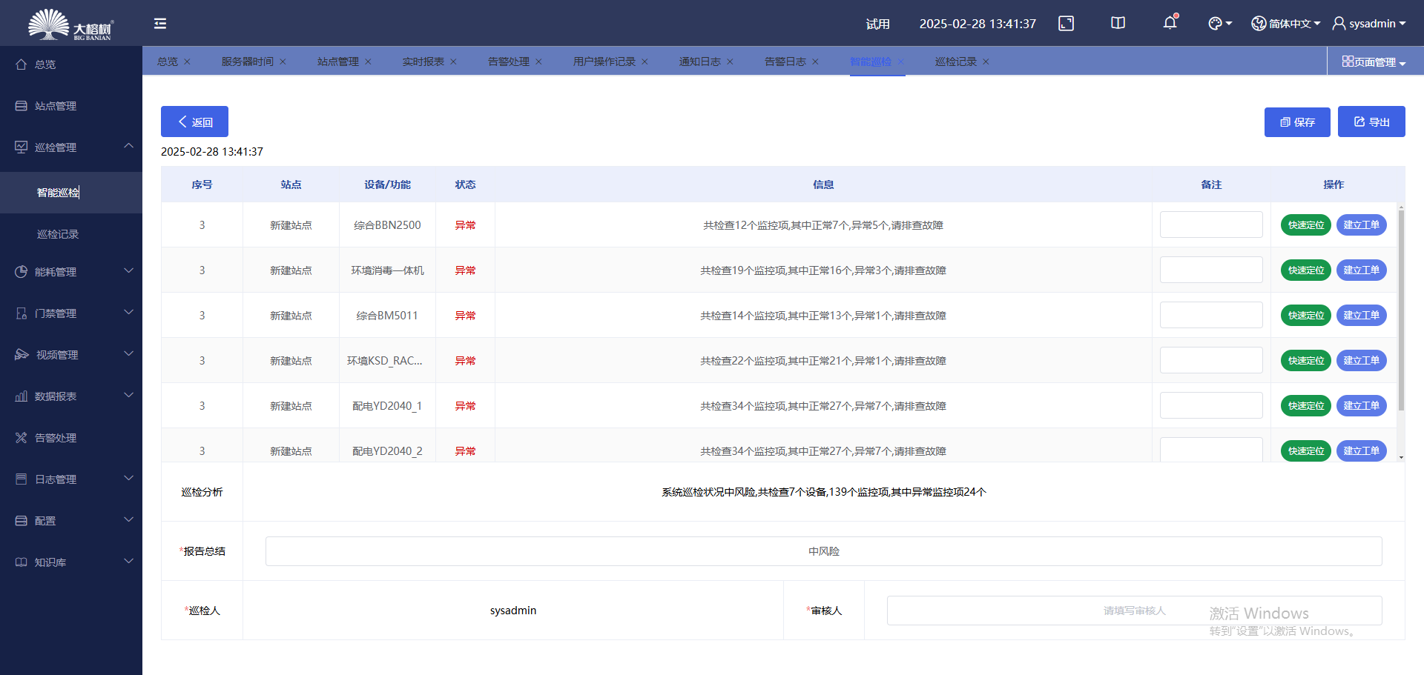Click the scrollbar down arrow of table
This screenshot has height=675, width=1424.
click(1401, 457)
